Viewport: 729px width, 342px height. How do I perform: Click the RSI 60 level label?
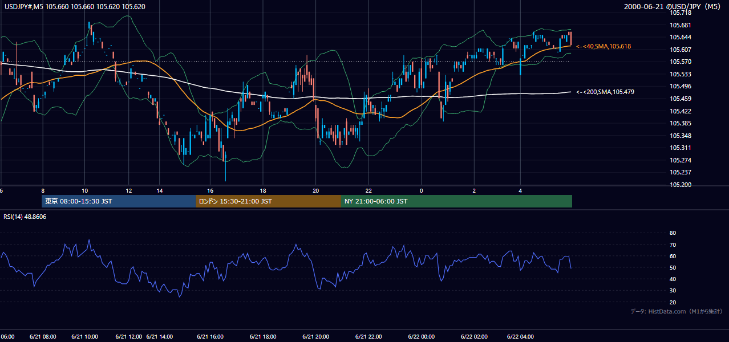[673, 256]
